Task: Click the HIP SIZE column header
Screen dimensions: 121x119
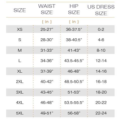Action: [74, 9]
